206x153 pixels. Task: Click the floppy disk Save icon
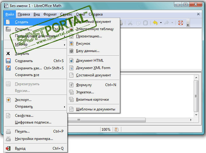click(x=8, y=61)
